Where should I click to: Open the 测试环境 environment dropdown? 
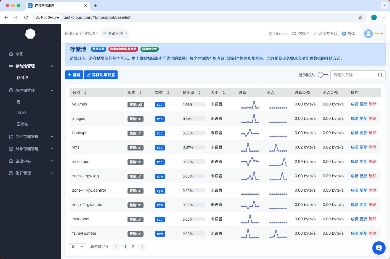[x=115, y=33]
